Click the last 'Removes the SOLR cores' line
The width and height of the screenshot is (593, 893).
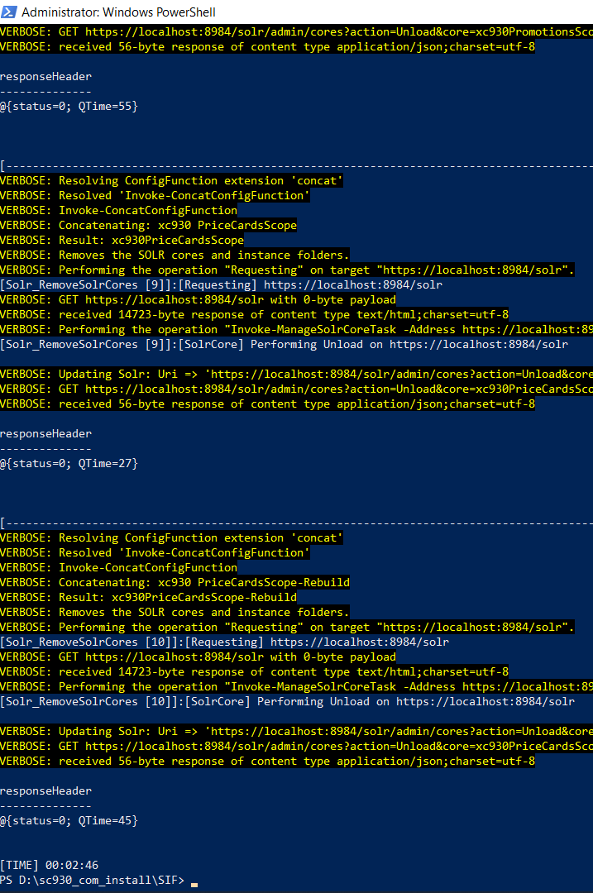point(175,613)
